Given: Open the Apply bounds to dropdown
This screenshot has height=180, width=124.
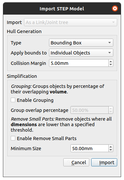Looking at the screenshot, I should [81, 53].
